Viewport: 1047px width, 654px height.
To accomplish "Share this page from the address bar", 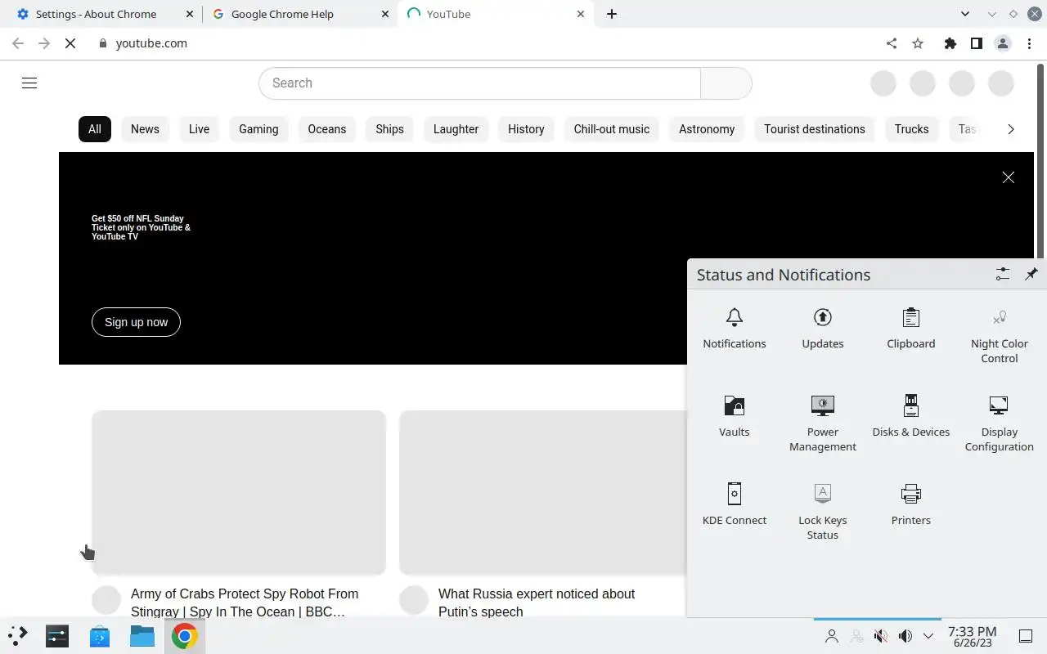I will click(892, 43).
